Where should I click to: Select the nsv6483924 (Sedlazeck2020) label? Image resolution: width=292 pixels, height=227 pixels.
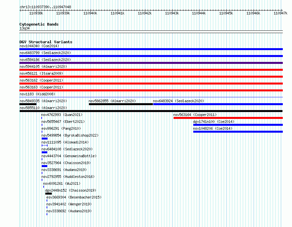click(178, 101)
